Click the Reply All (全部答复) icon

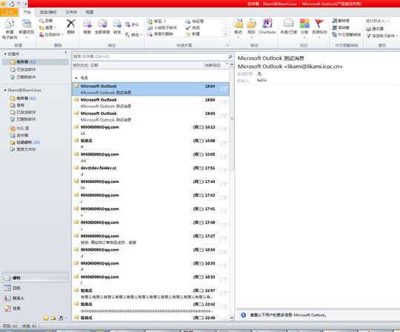tap(102, 27)
